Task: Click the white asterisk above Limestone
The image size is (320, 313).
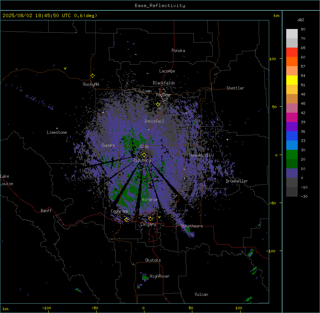Action: (x=57, y=129)
